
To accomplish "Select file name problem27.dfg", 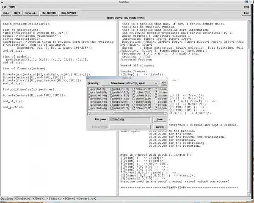I will tap(144, 105).
